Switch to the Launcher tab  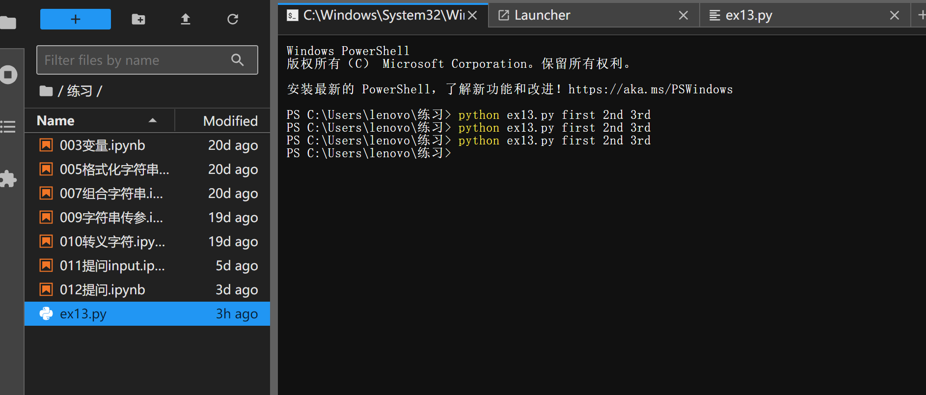point(542,16)
